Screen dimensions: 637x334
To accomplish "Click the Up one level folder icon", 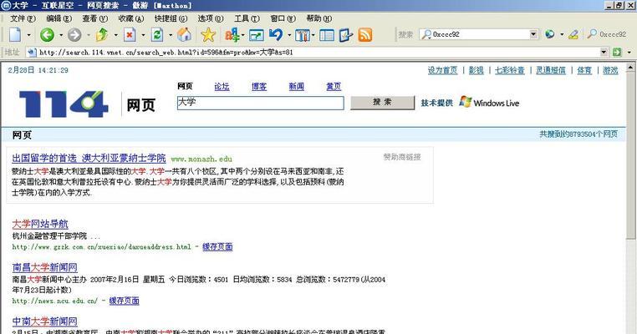I will coord(101,35).
